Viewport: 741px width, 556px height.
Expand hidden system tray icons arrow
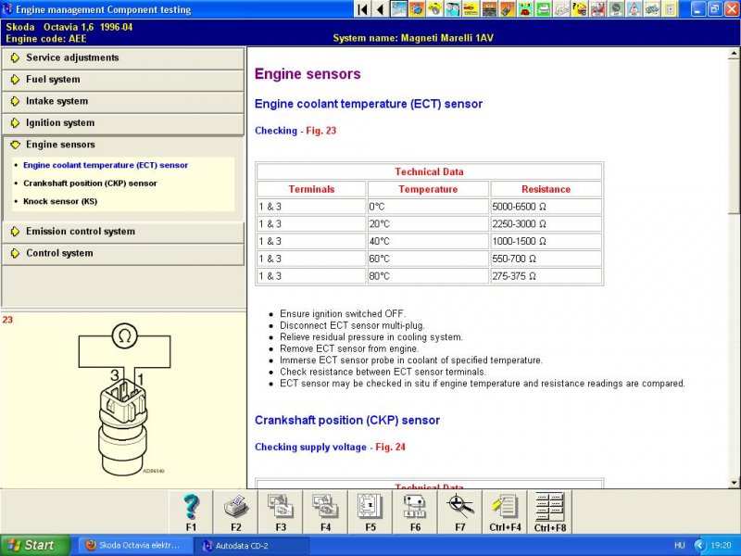(x=699, y=546)
